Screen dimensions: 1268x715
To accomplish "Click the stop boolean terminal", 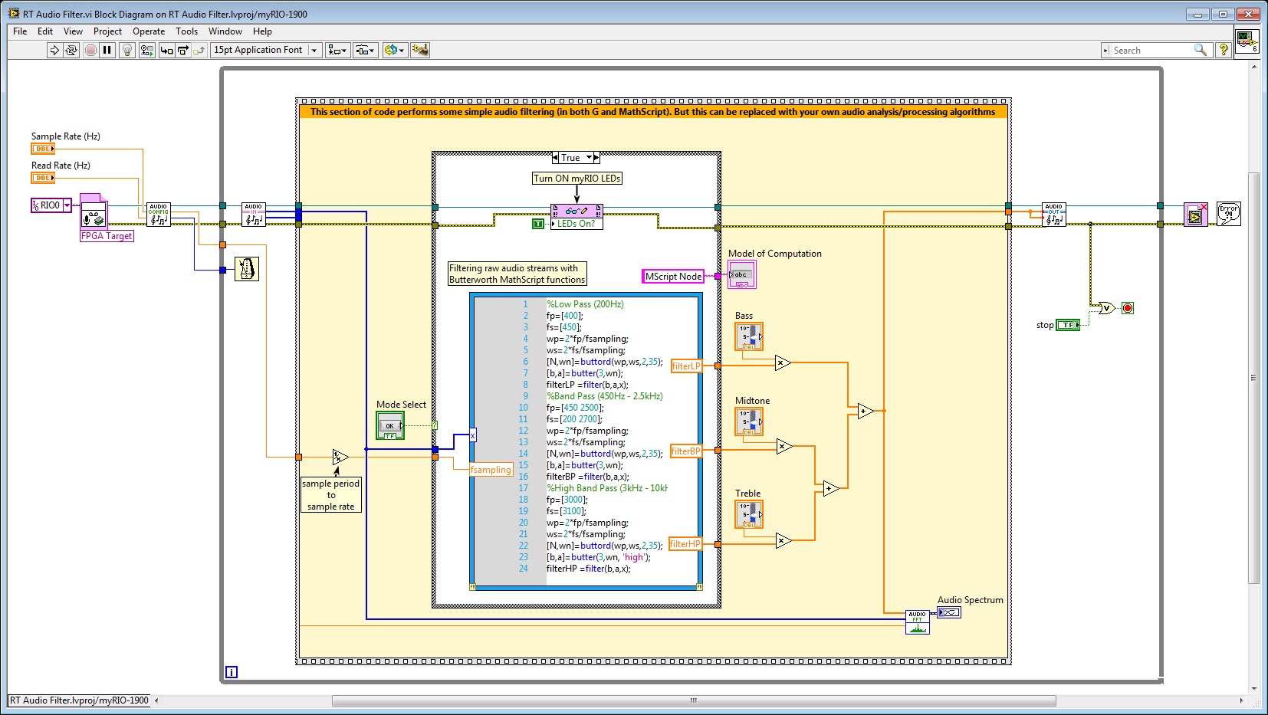I will tap(1067, 325).
